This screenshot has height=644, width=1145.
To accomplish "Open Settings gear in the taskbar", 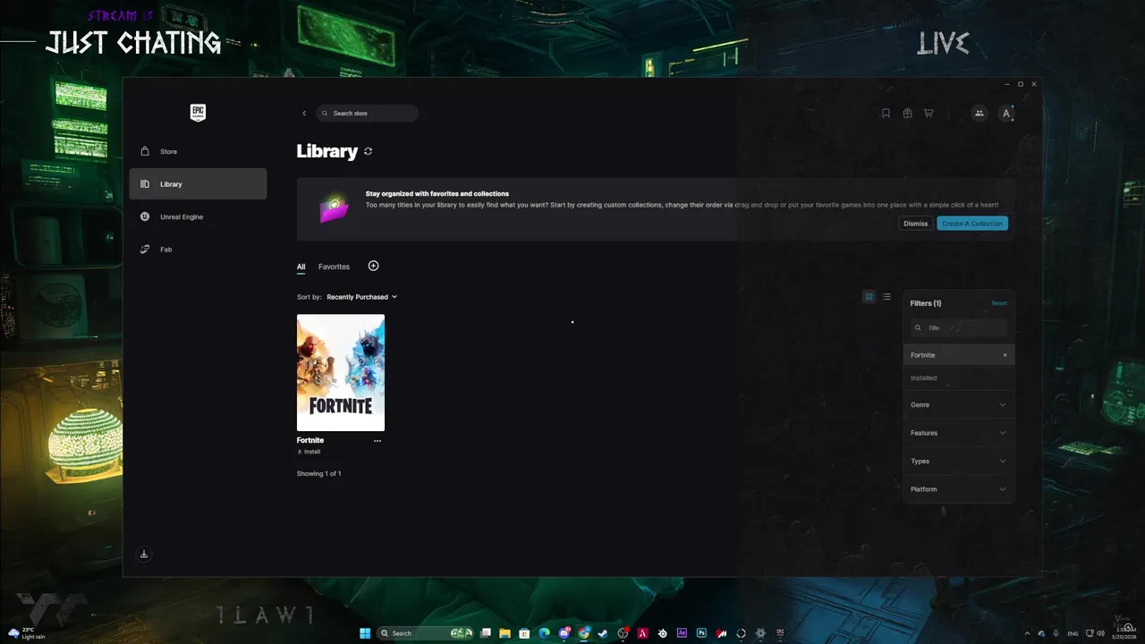I will pyautogui.click(x=760, y=633).
